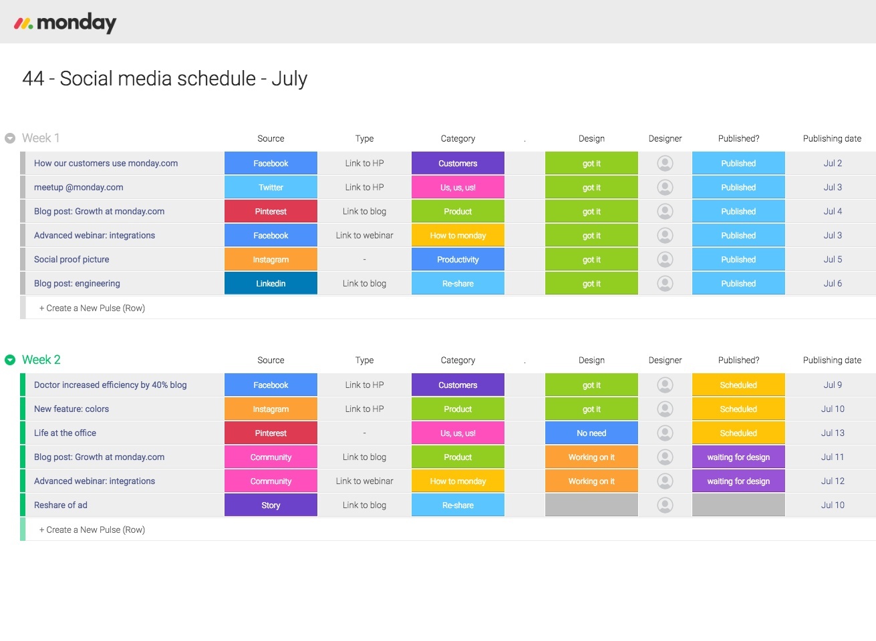
Task: Open Instagram source for Social proof picture
Action: pyautogui.click(x=271, y=260)
